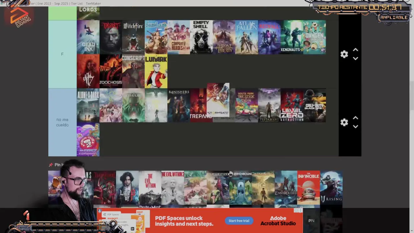
Task: Pick Star Citizen from the image pool
Action: pos(218,188)
